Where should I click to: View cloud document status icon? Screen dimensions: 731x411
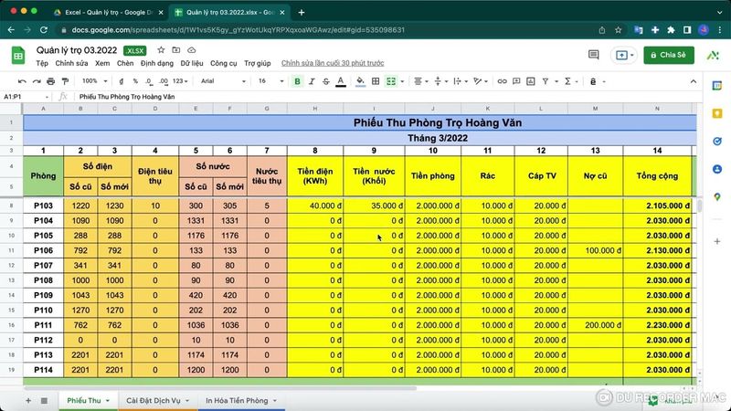(x=191, y=50)
